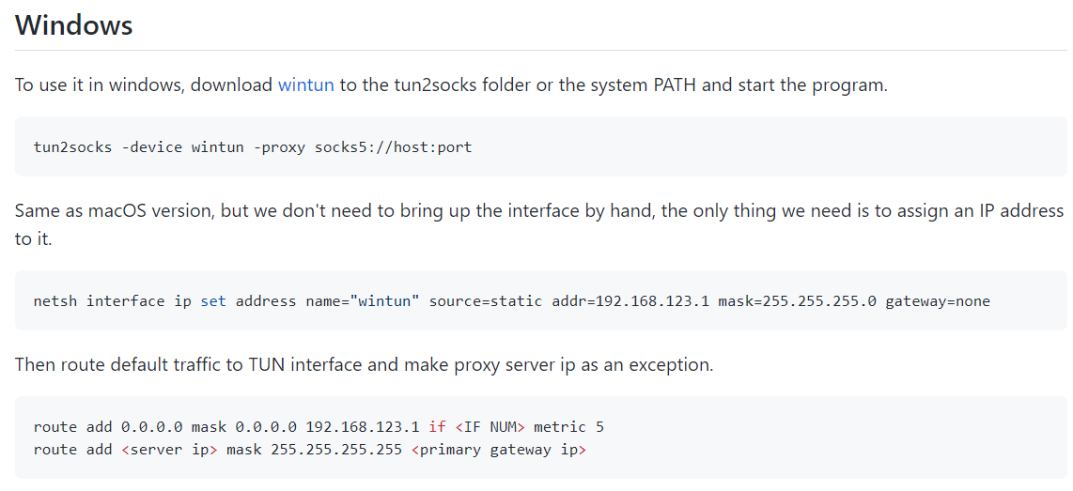This screenshot has width=1073, height=491.
Task: Click the <IF NUM> placeholder
Action: click(x=490, y=427)
